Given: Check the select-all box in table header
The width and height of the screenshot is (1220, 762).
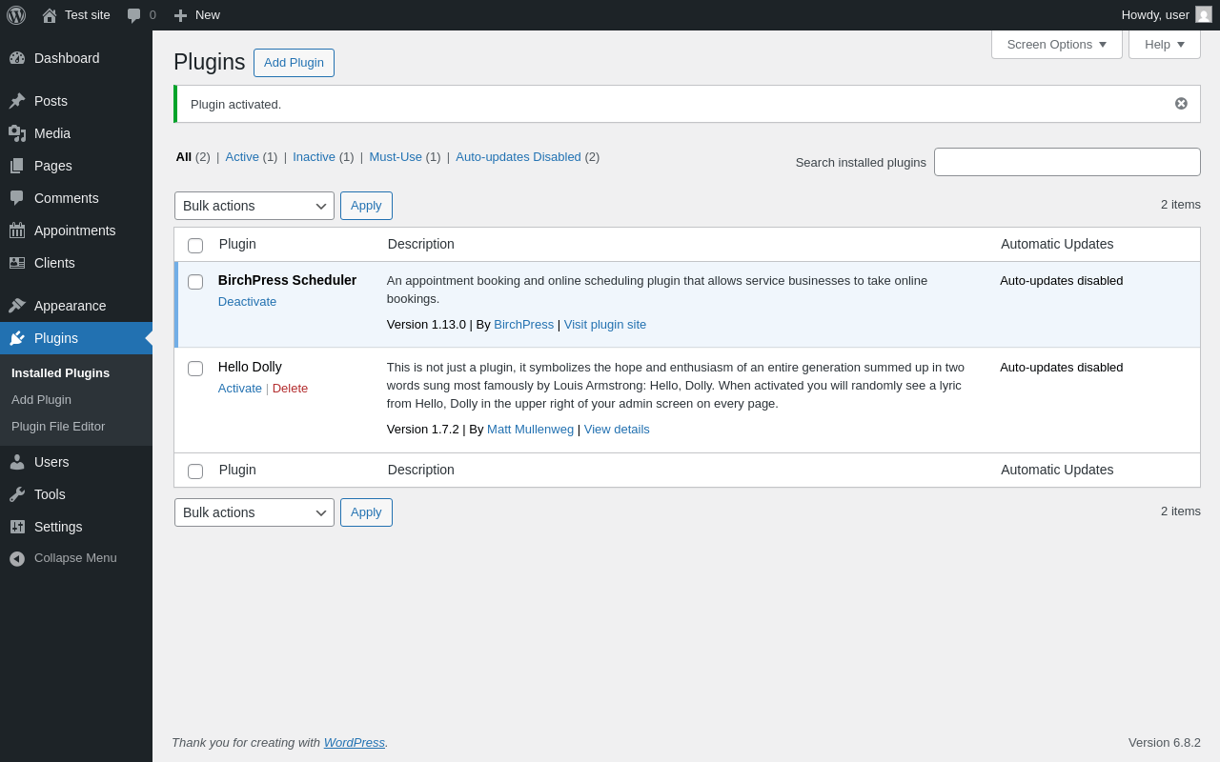Looking at the screenshot, I should pyautogui.click(x=195, y=246).
